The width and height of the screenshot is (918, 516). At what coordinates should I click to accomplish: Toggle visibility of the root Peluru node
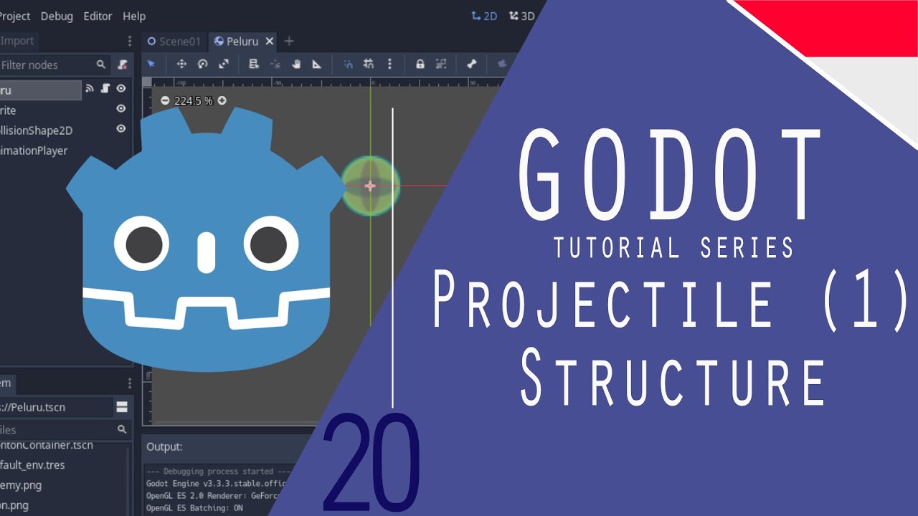[121, 89]
